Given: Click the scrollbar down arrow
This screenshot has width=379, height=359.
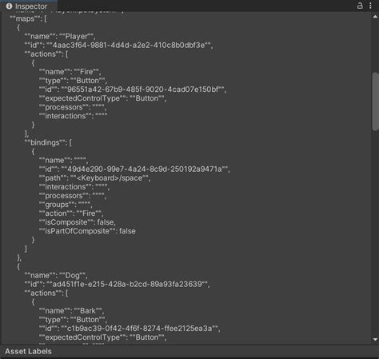Looking at the screenshot, I should [x=375, y=340].
